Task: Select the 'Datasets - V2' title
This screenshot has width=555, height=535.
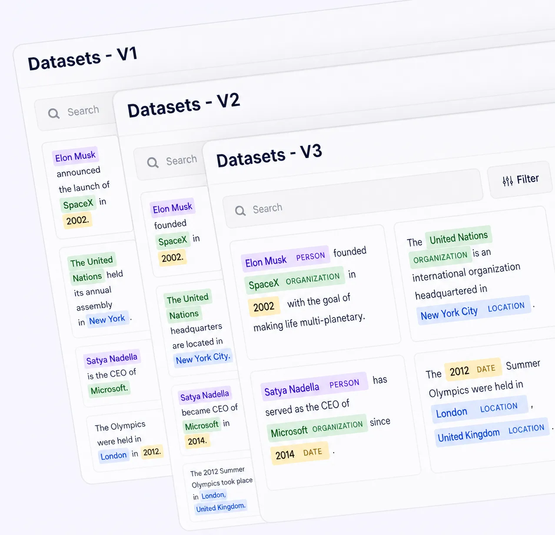Action: click(x=183, y=106)
